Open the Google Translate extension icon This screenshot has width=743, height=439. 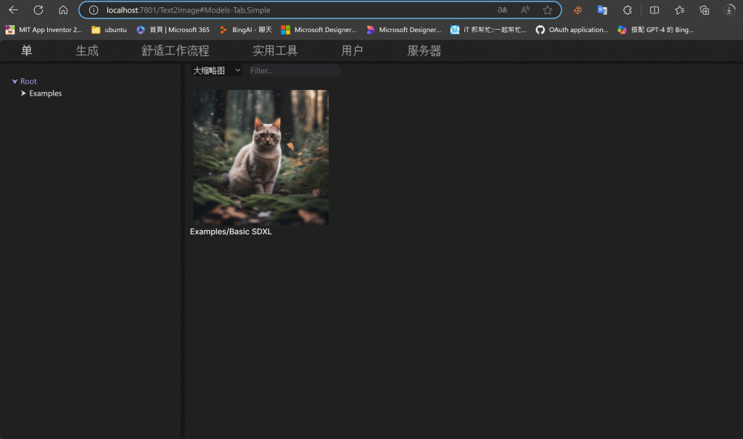602,10
